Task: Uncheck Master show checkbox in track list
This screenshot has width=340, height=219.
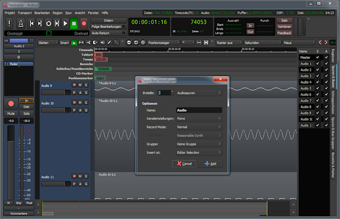Action: click(x=318, y=57)
